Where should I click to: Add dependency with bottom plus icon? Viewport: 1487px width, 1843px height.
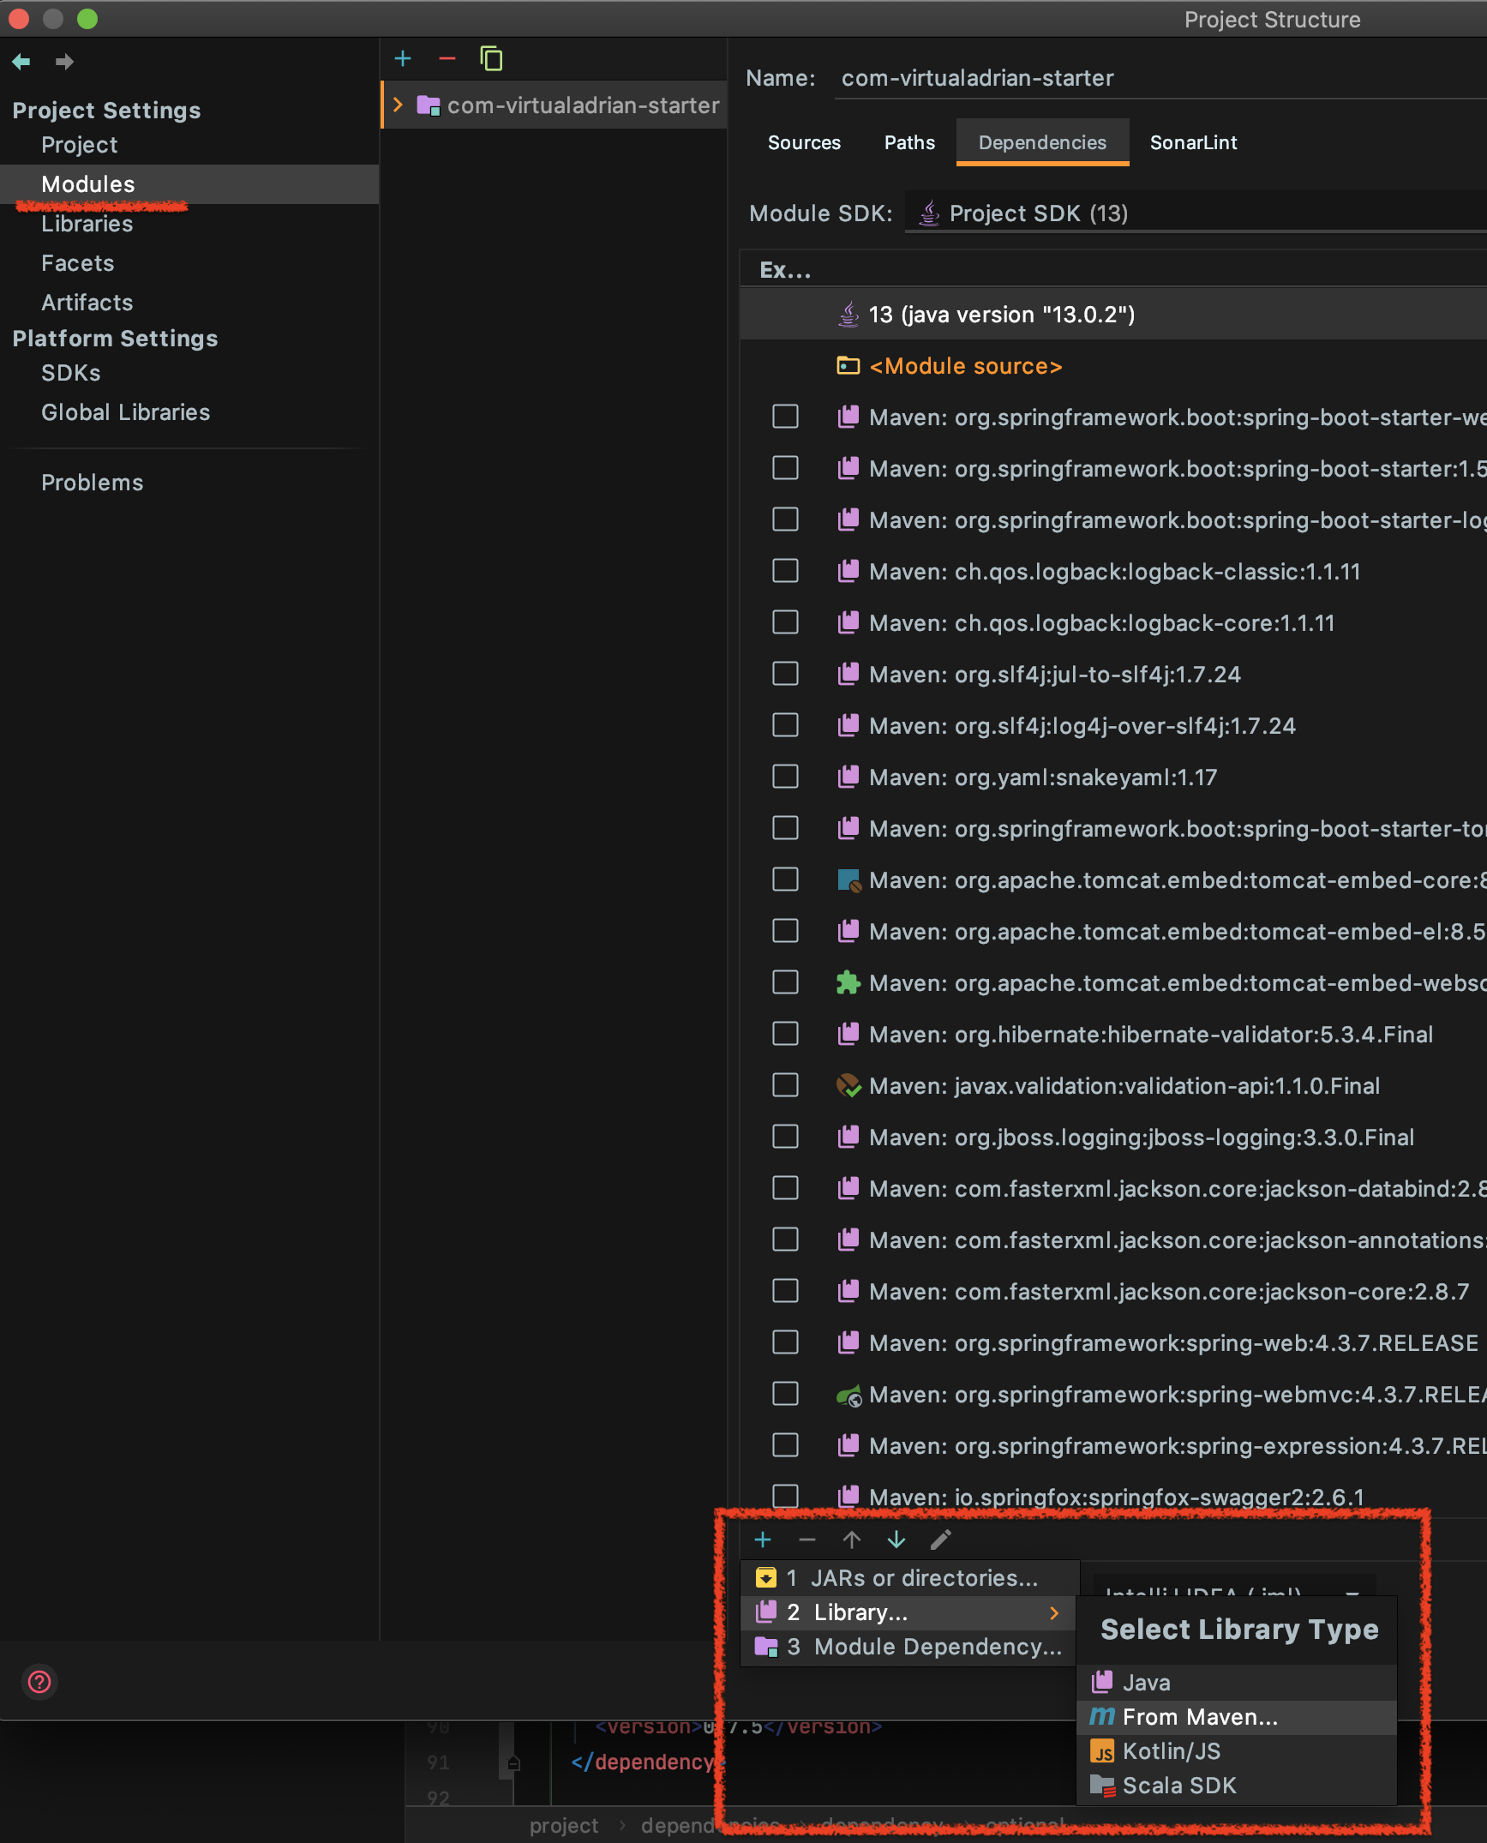point(763,1540)
